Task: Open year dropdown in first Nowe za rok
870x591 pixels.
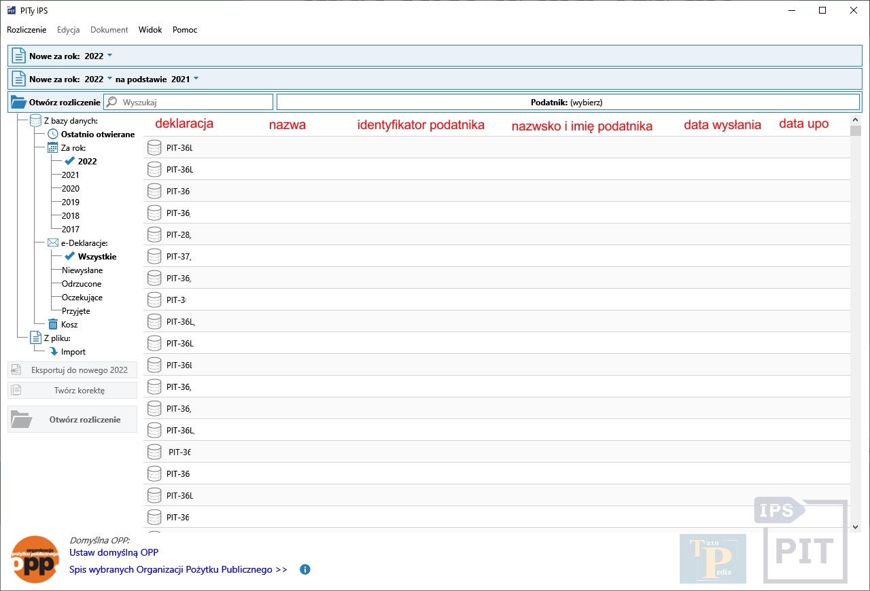Action: (x=110, y=56)
